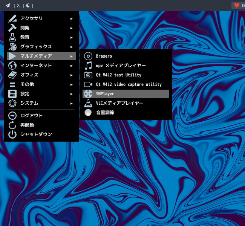Viewport: 245px width, 226px height.
Task: Click the Qt V4L2 test camera icon
Action: [x=88, y=75]
